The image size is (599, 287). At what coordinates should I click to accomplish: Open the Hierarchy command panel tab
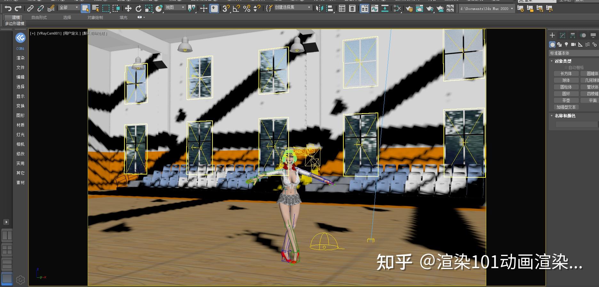573,35
